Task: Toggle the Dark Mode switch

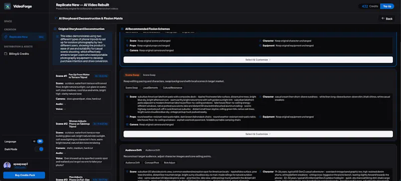Action: pos(40,149)
